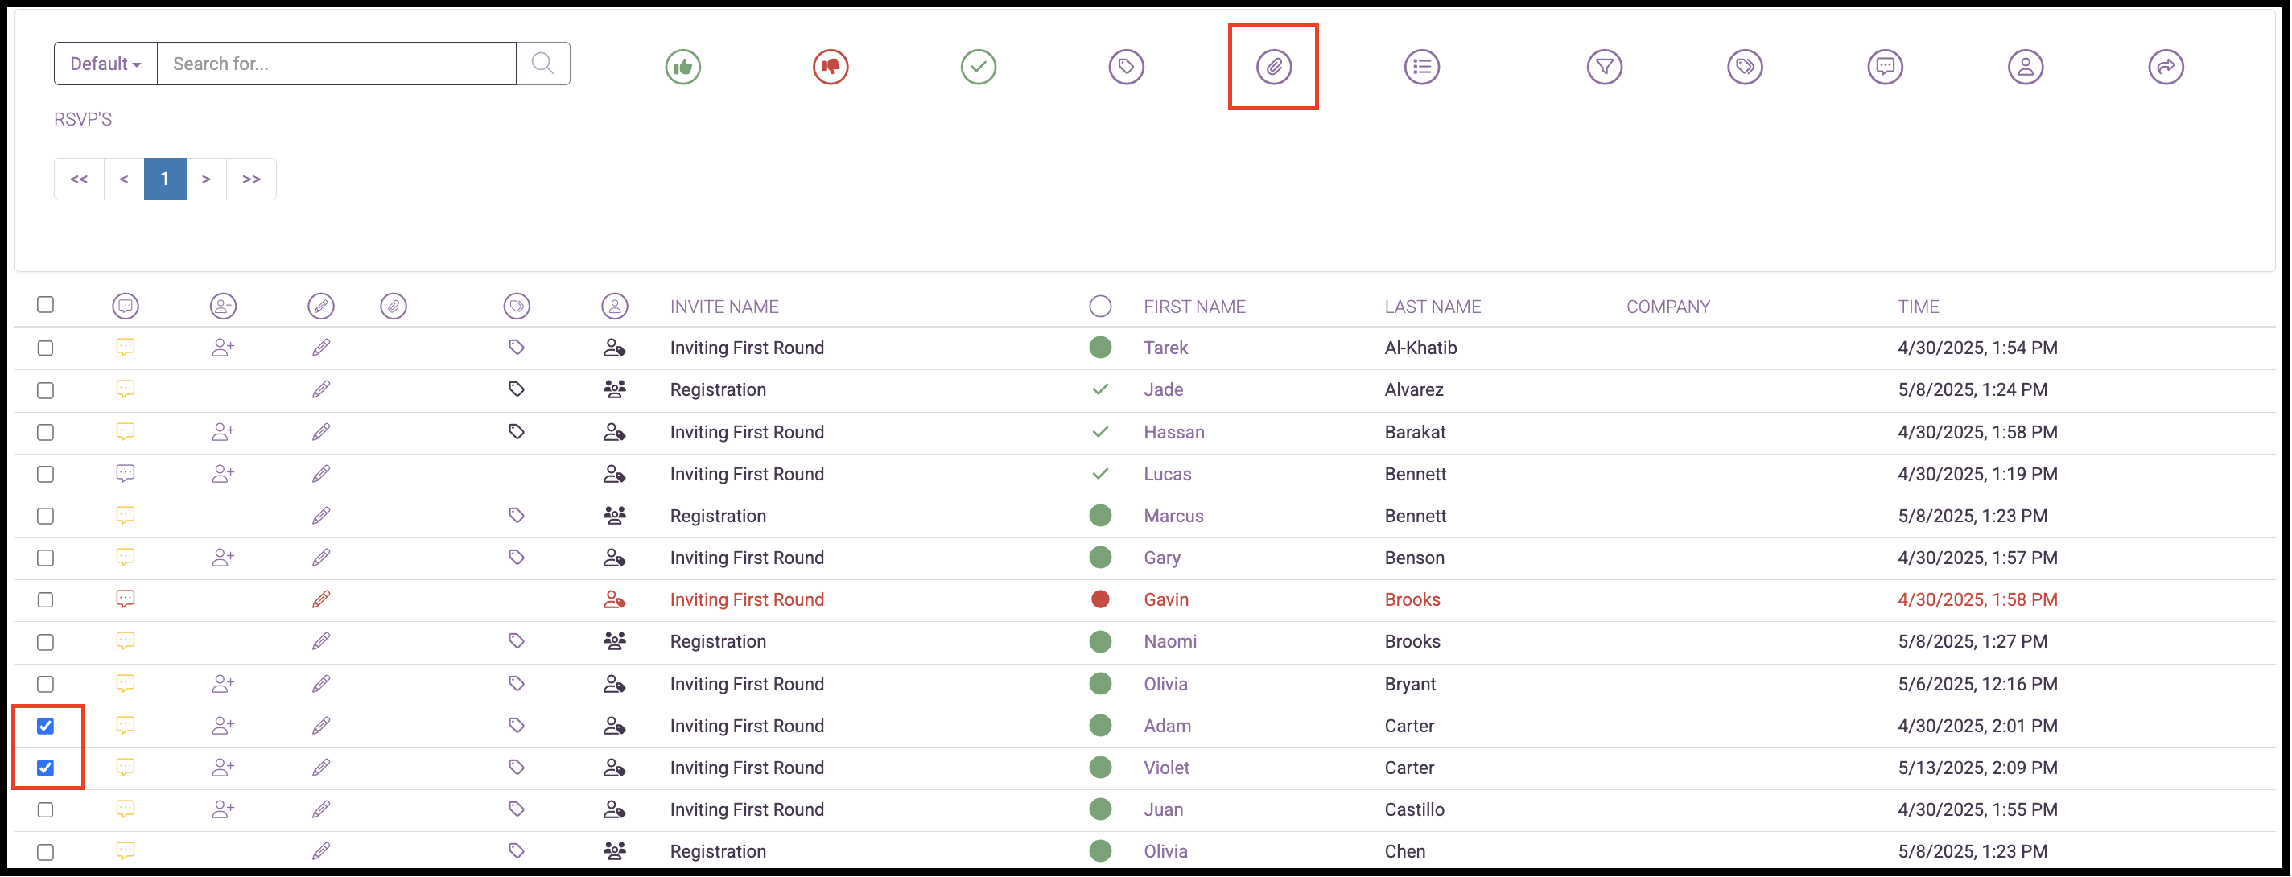
Task: Open Naomi's guest name link
Action: click(1170, 641)
